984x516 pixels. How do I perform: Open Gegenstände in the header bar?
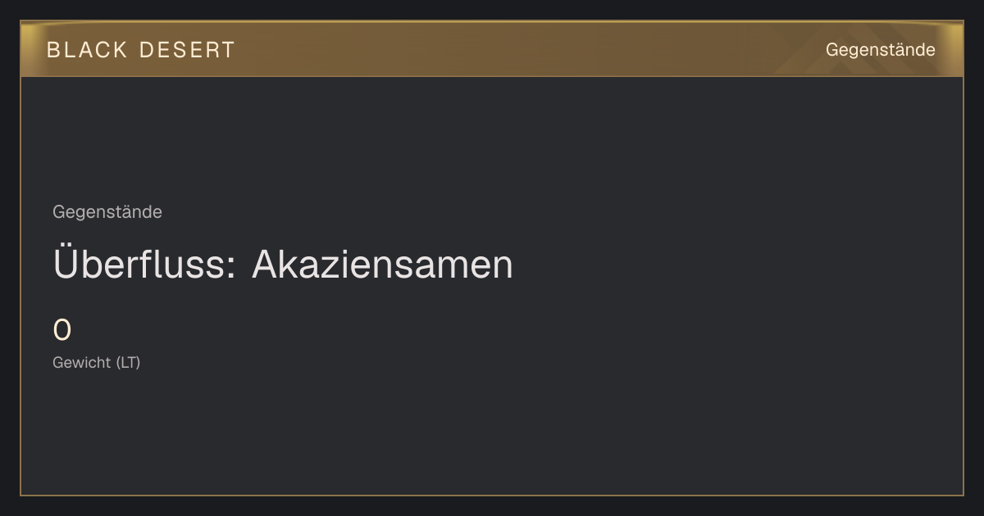[880, 50]
